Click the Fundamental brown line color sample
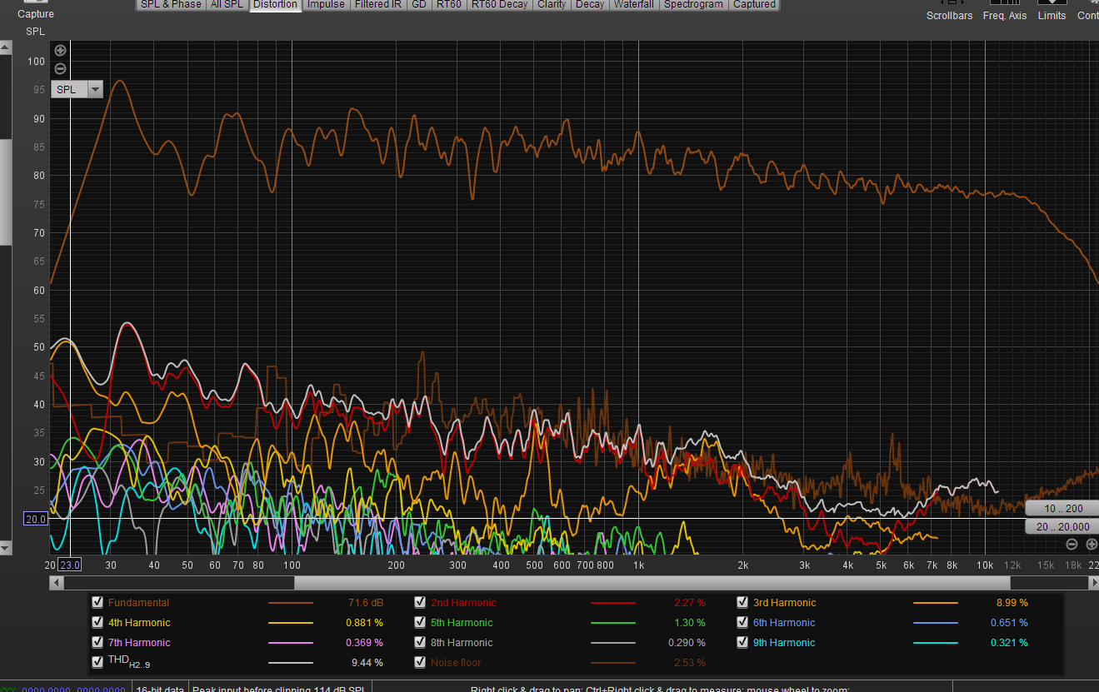The height and width of the screenshot is (692, 1099). (x=291, y=603)
